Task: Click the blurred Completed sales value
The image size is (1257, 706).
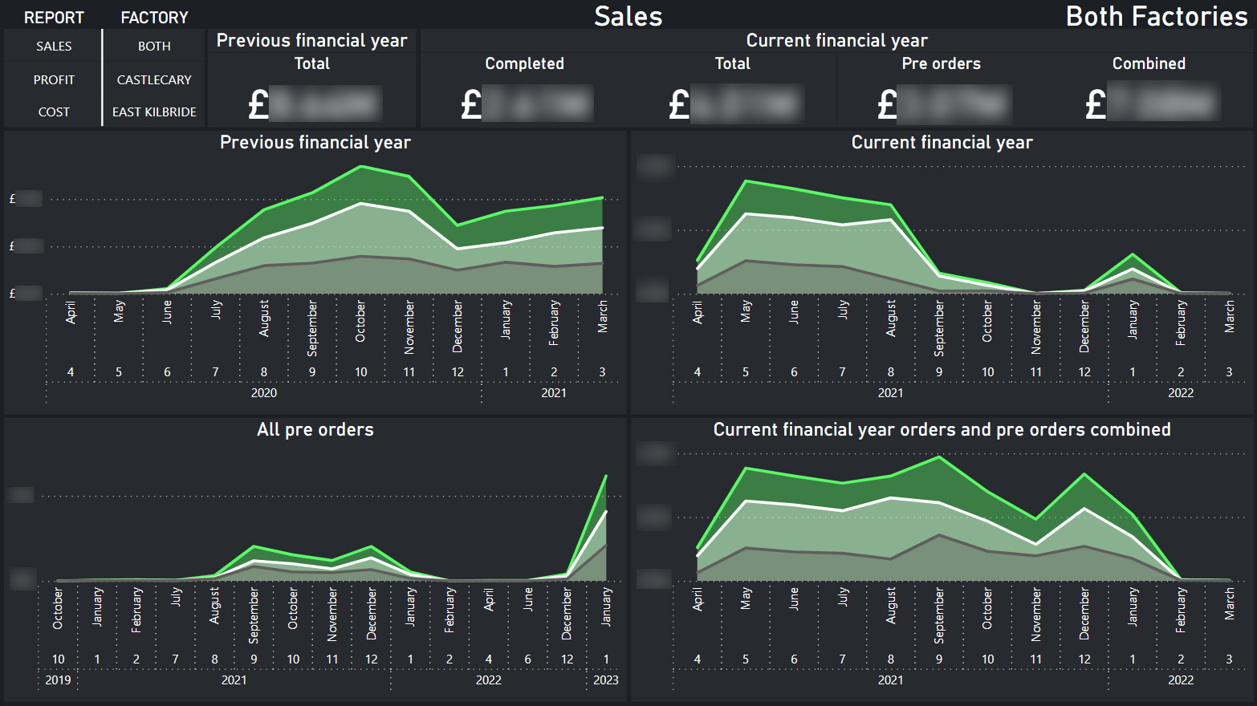Action: point(527,104)
